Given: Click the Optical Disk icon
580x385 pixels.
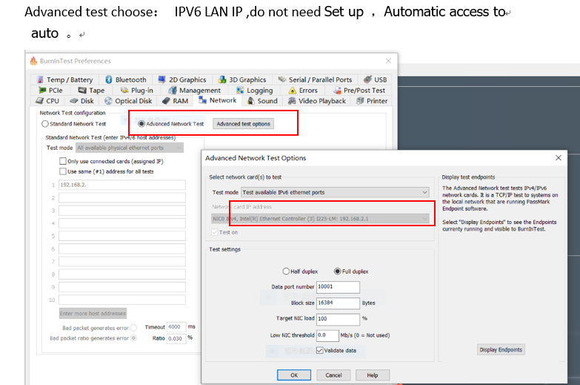Looking at the screenshot, I should click(108, 101).
